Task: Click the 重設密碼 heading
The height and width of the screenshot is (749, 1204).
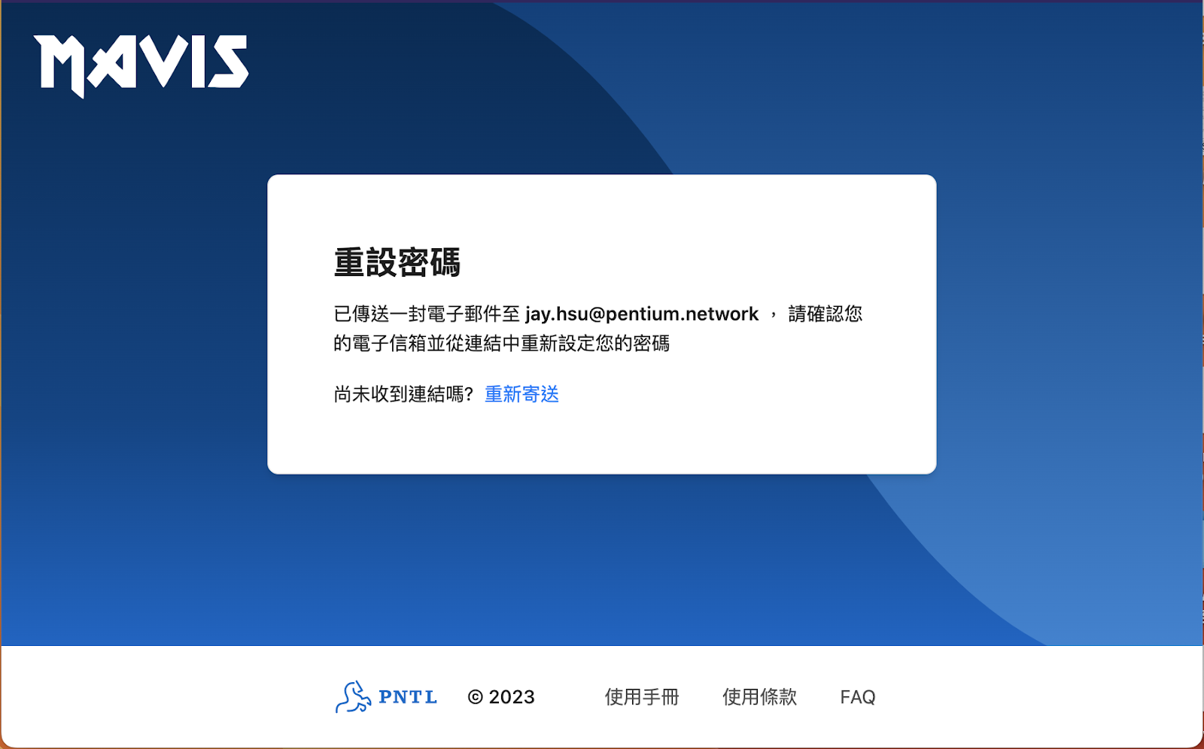Action: 397,262
